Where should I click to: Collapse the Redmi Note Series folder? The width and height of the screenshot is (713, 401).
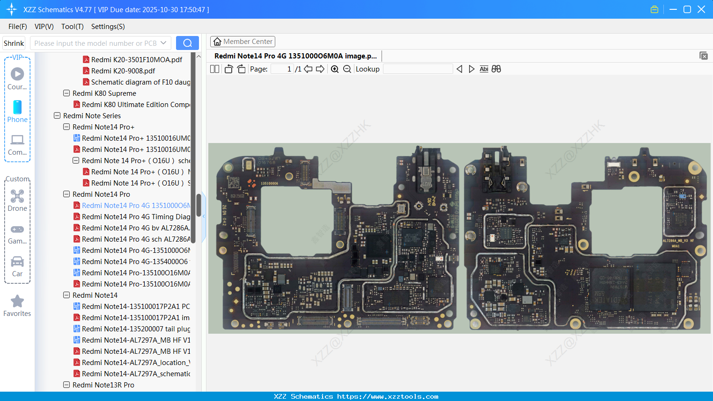pyautogui.click(x=57, y=115)
